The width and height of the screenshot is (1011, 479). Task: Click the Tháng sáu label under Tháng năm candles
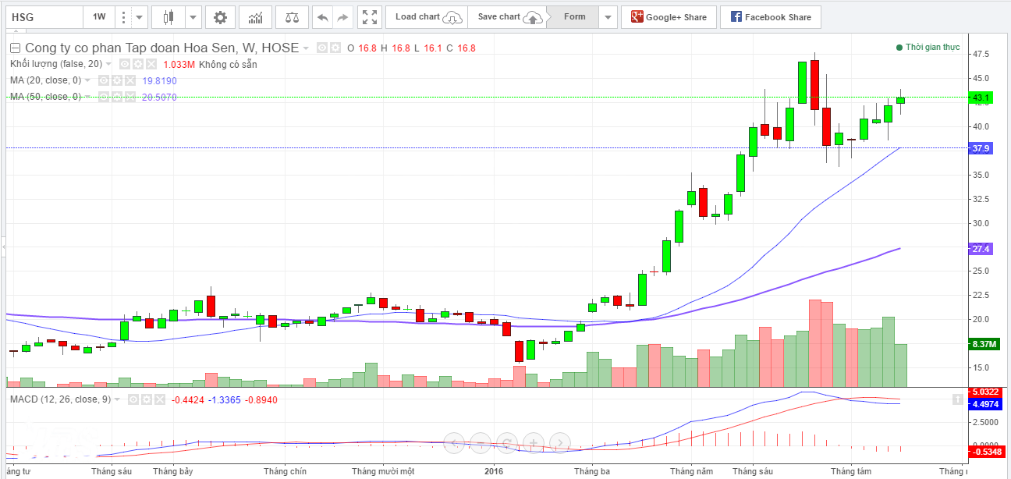tap(752, 471)
